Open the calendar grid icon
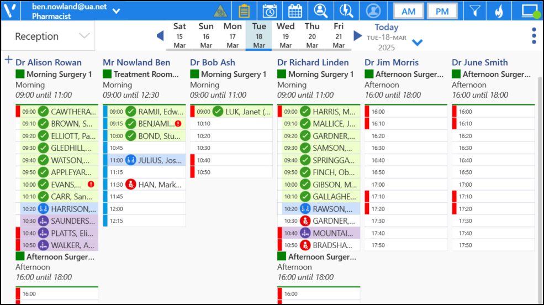The height and width of the screenshot is (305, 544). [x=295, y=11]
